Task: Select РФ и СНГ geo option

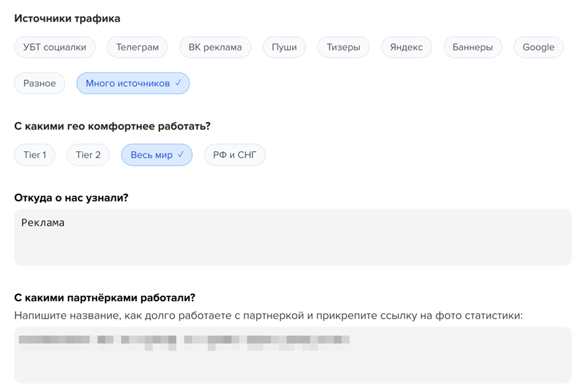Action: click(234, 154)
